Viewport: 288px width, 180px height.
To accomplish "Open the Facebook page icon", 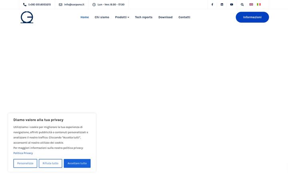I will (212, 4).
